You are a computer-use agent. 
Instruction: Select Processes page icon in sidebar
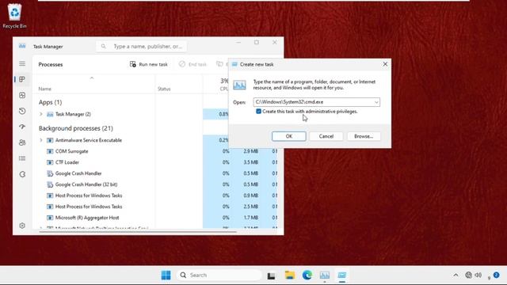(22, 79)
